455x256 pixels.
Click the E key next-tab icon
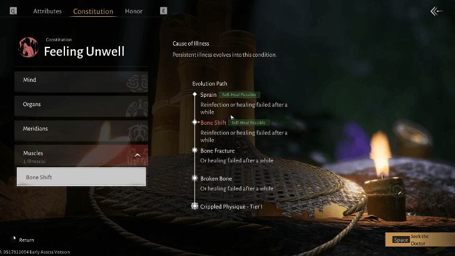(x=163, y=11)
